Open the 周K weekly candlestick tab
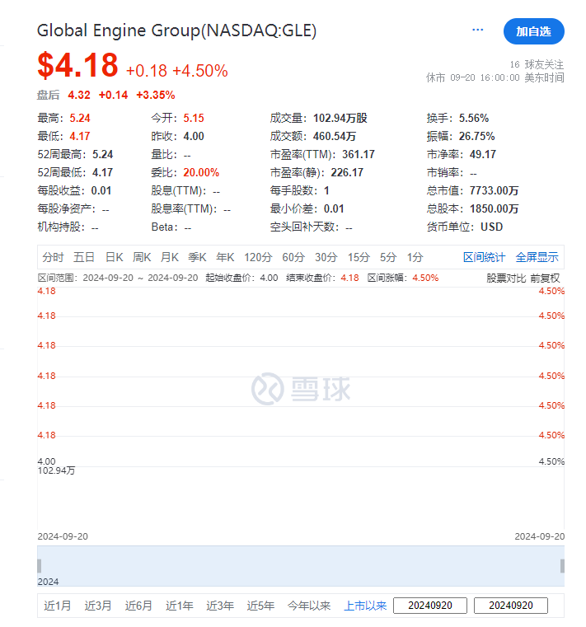Screen dimensions: 586x627 [x=142, y=257]
